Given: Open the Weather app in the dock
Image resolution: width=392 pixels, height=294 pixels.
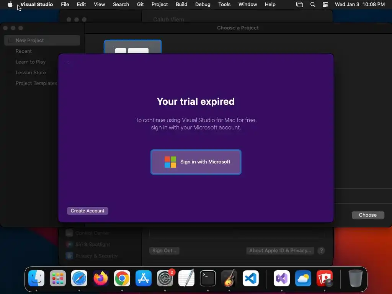Looking at the screenshot, I should pyautogui.click(x=303, y=278).
